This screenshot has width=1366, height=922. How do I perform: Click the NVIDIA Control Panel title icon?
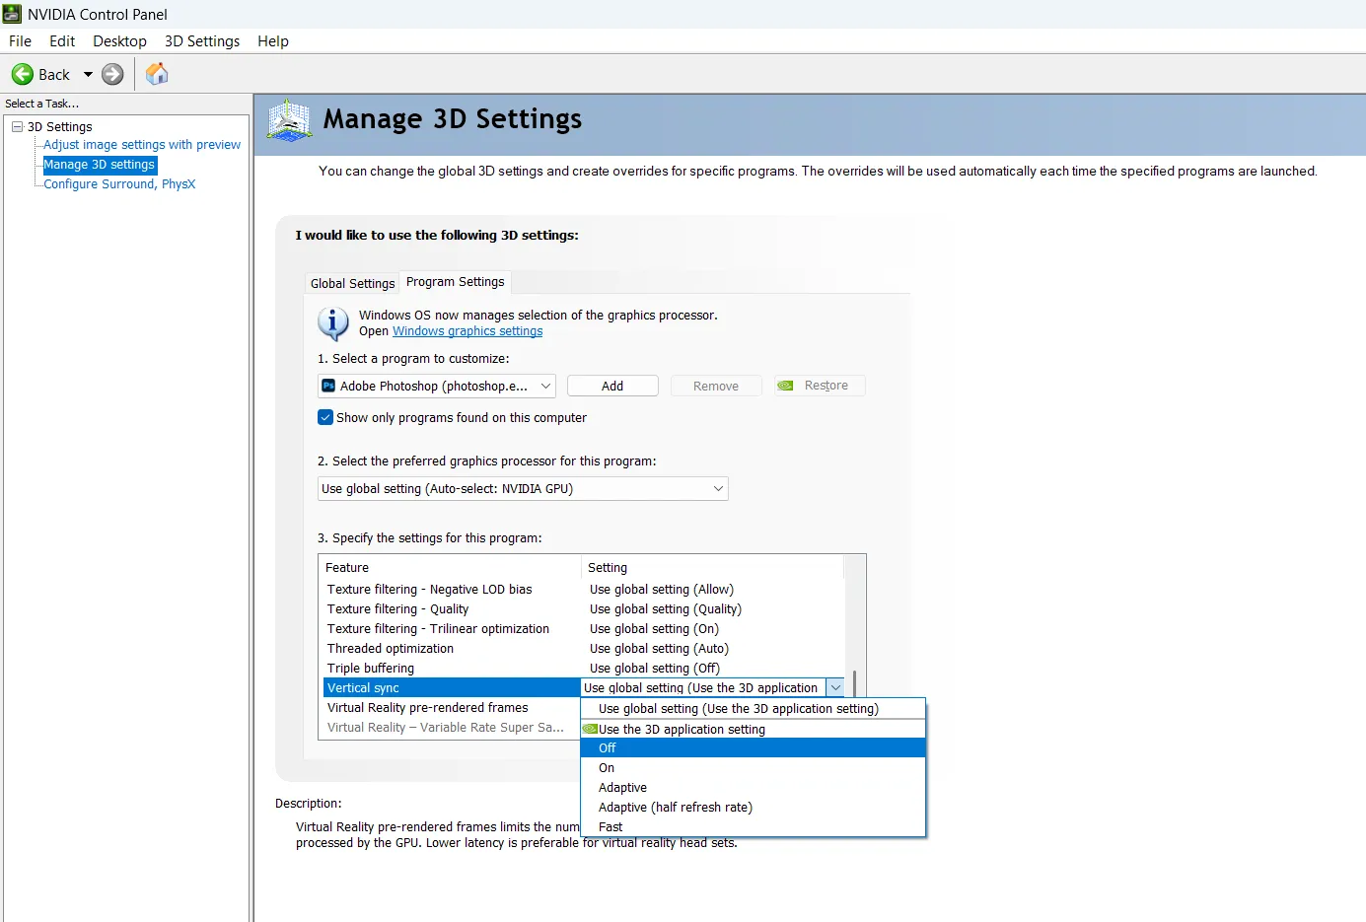(12, 14)
